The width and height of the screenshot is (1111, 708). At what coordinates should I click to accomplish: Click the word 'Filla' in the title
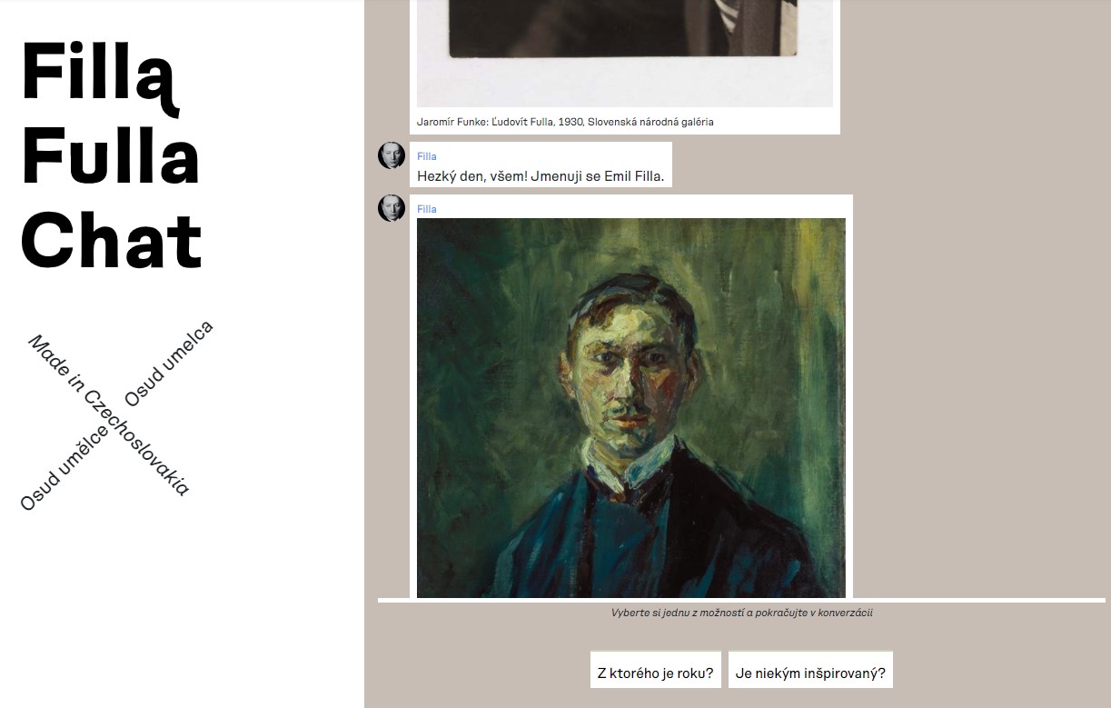point(99,75)
